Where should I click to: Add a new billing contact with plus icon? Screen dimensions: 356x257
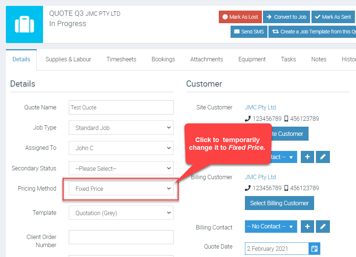[307, 227]
